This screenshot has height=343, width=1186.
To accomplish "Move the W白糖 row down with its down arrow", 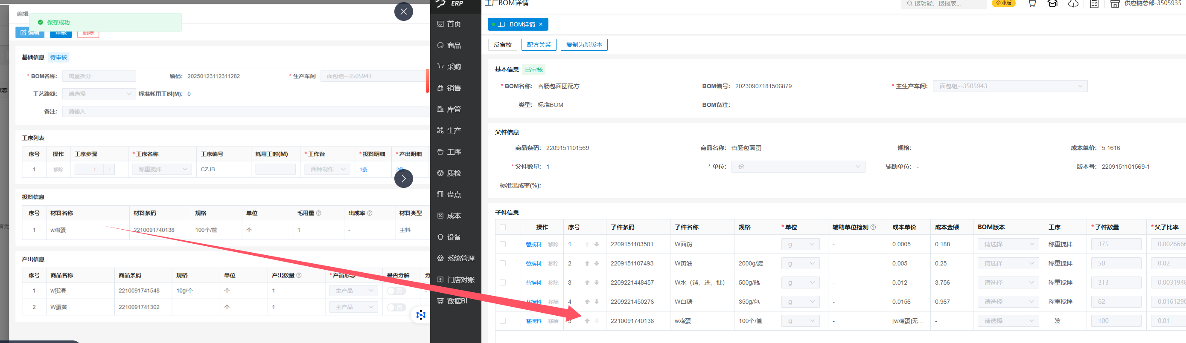I will [x=597, y=302].
